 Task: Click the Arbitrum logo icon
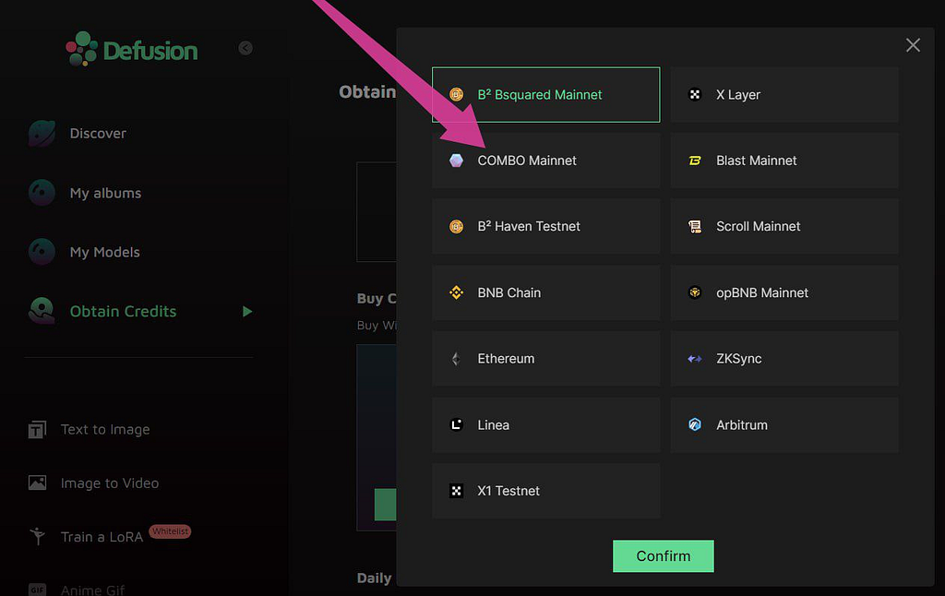pos(695,424)
